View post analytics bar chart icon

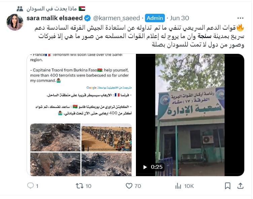(178, 186)
